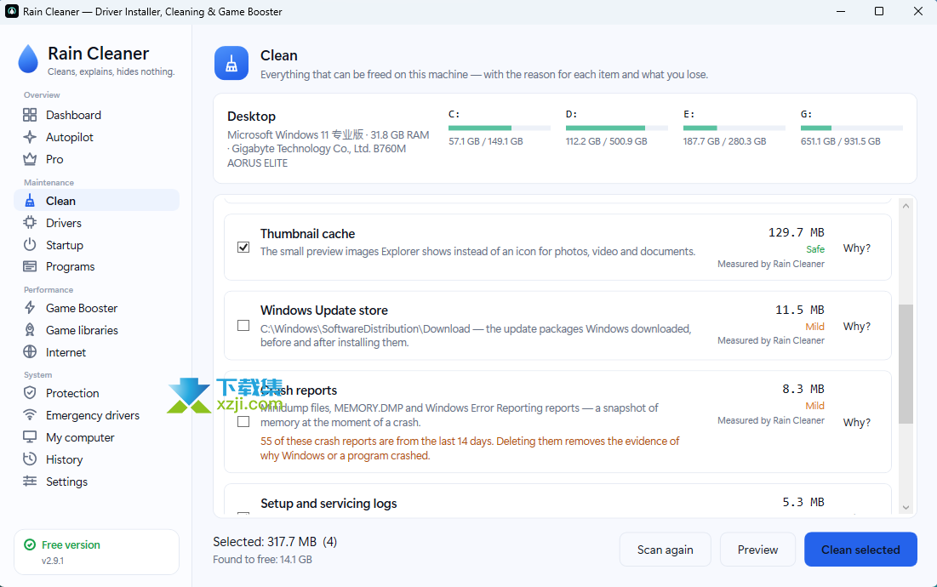
Task: Click the D: drive usage bar
Action: 617,128
